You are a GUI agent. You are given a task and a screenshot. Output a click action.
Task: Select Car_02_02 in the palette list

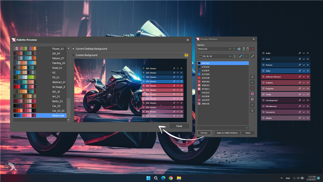point(40,111)
